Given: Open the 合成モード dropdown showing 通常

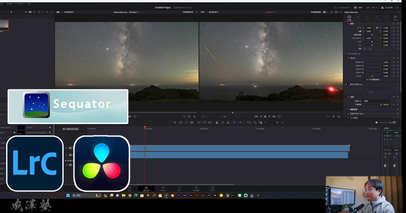Looking at the screenshot, I should [376, 101].
